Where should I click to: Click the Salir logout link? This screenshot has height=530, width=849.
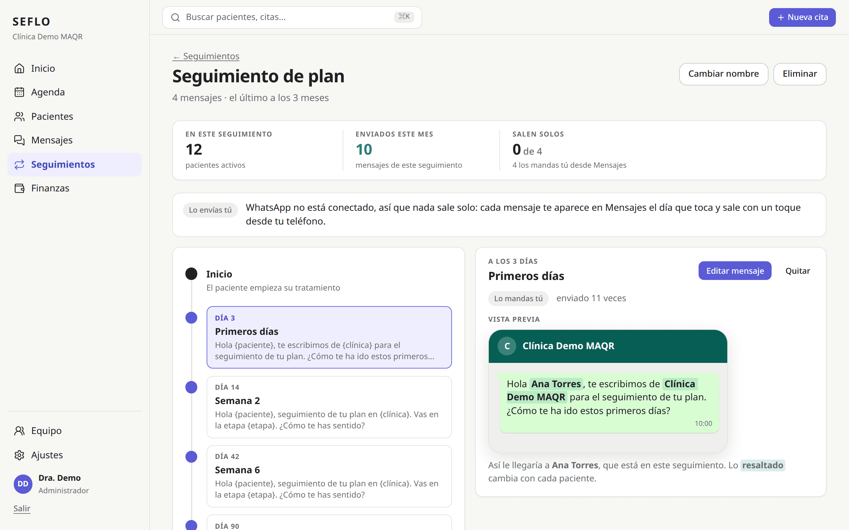coord(22,508)
